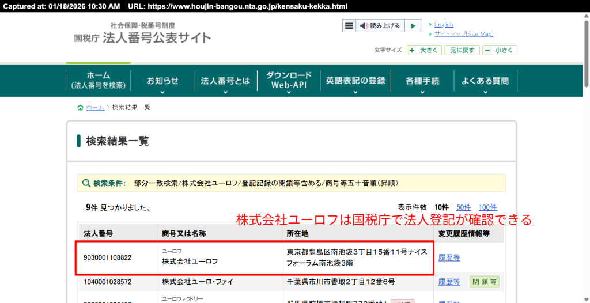Play read-aloud with the green triangle

click(x=413, y=26)
